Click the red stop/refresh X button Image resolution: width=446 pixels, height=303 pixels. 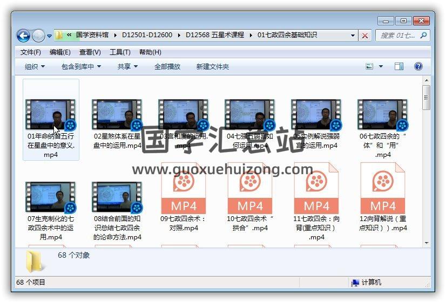tap(364, 36)
